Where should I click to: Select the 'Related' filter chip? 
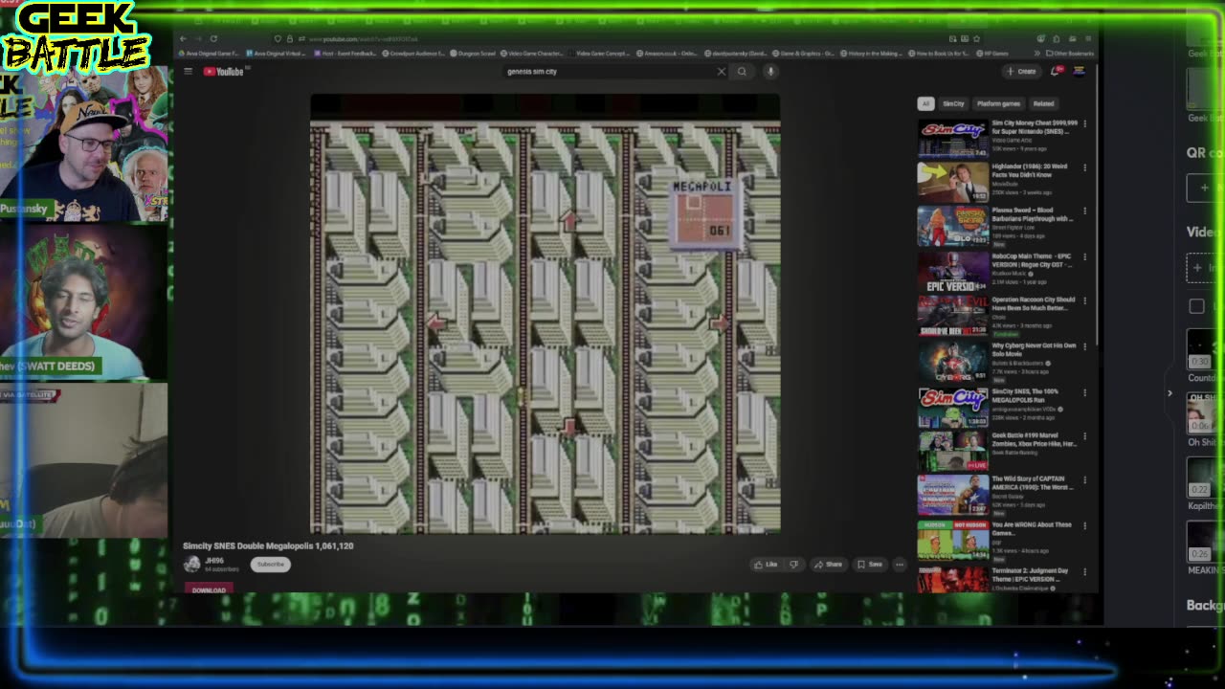click(x=1043, y=103)
